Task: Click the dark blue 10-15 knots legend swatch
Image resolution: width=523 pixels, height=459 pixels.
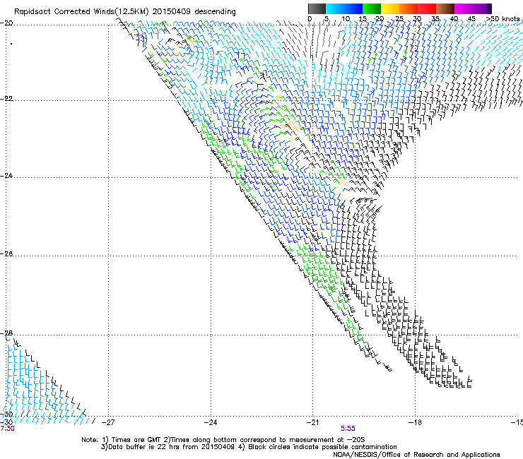Action: click(353, 8)
